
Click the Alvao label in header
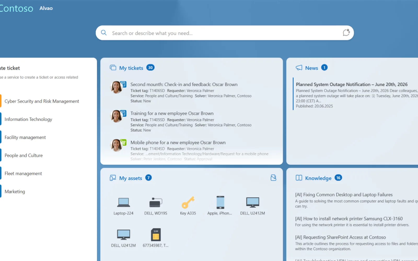[x=46, y=8]
